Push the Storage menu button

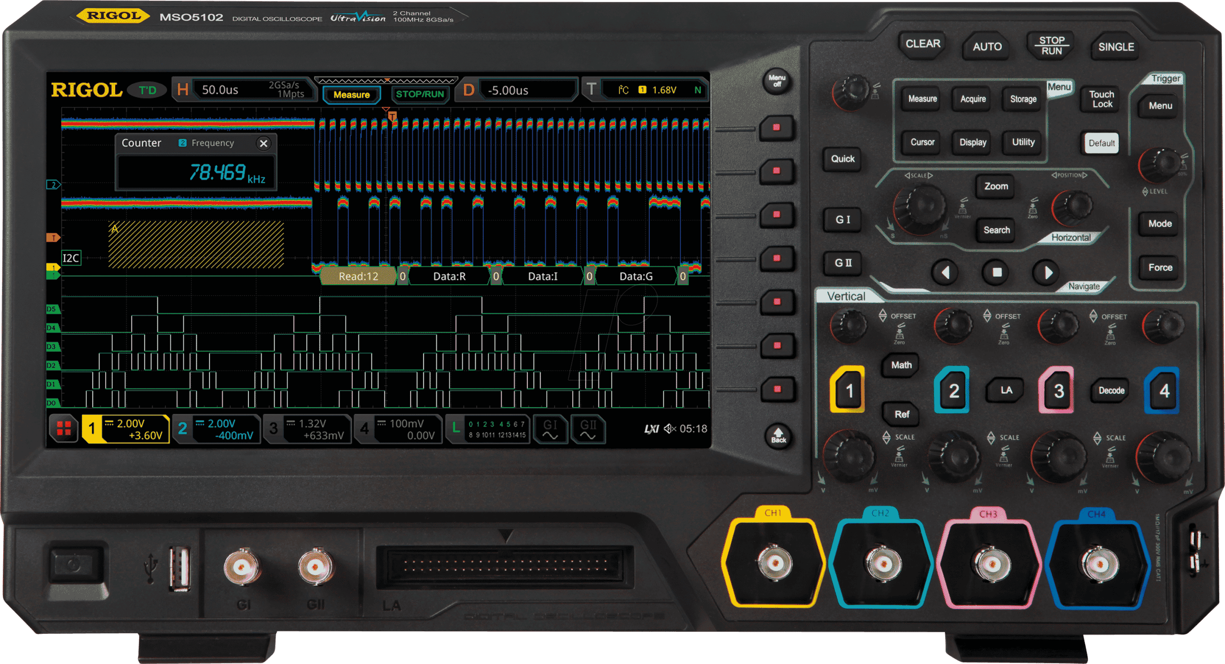coord(1023,99)
